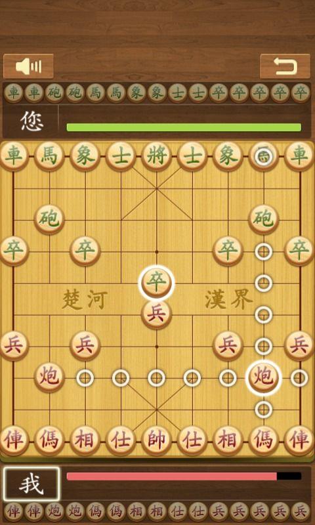
Task: Select the bottom-left red 俥 chariot
Action: [x=13, y=440]
